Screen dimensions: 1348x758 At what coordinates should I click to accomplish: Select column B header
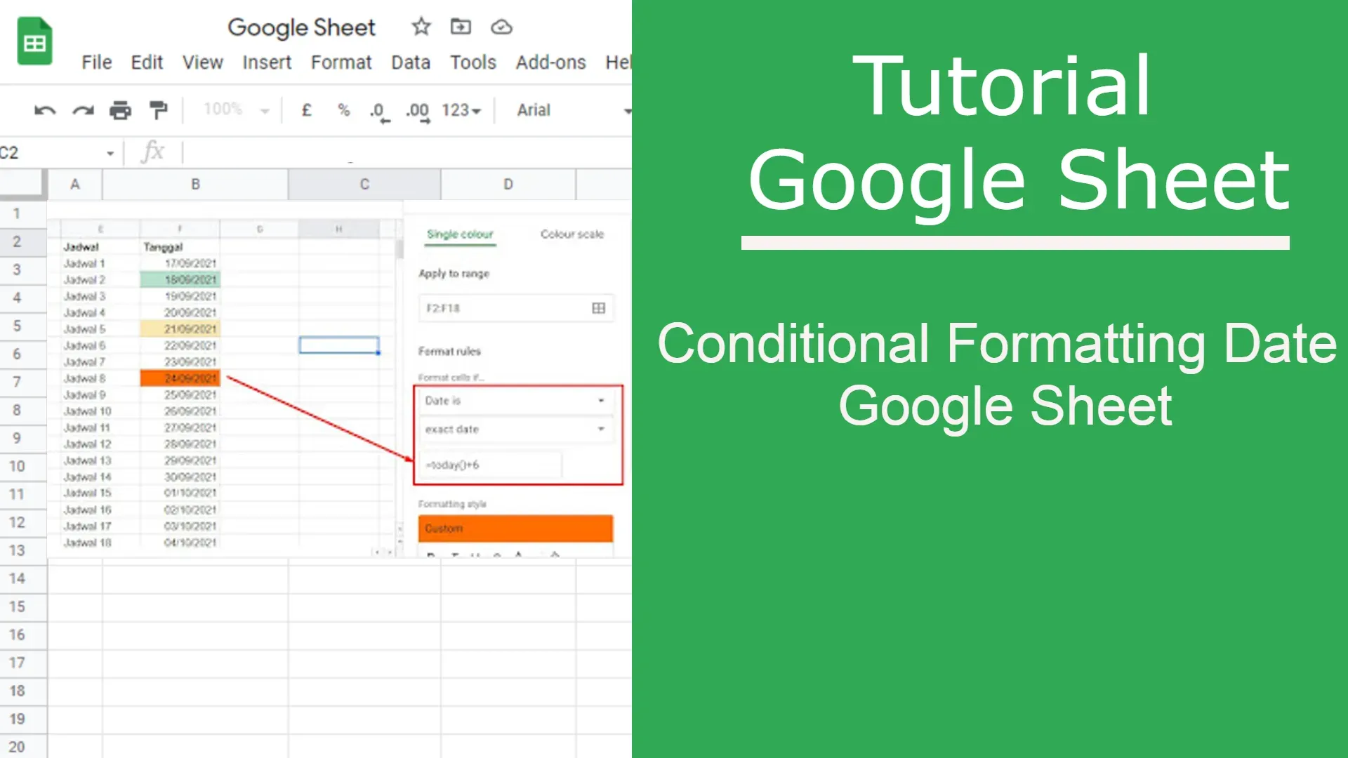[x=196, y=185]
